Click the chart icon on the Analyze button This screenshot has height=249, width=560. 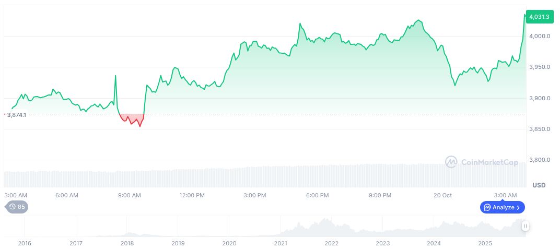click(486, 207)
